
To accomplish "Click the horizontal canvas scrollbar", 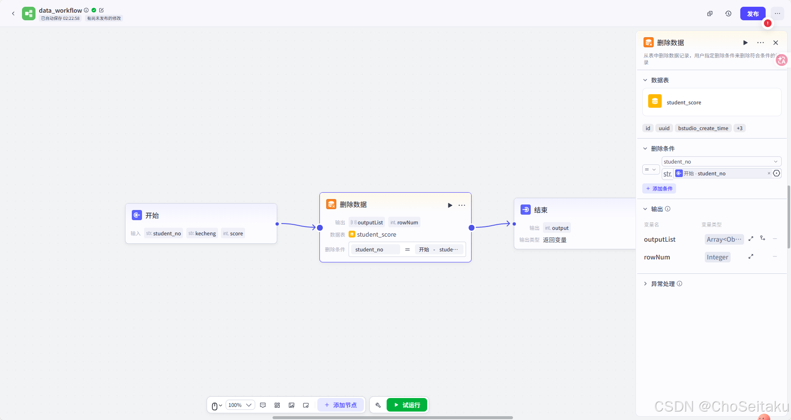I will (x=393, y=417).
